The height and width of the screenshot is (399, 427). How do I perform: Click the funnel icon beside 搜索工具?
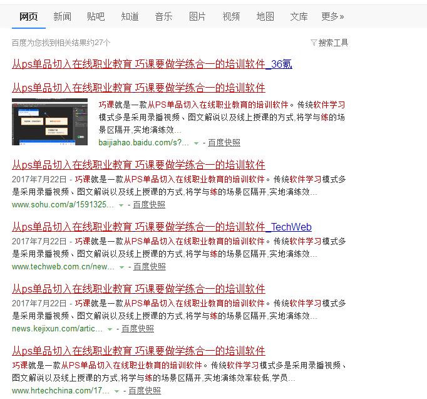click(314, 43)
